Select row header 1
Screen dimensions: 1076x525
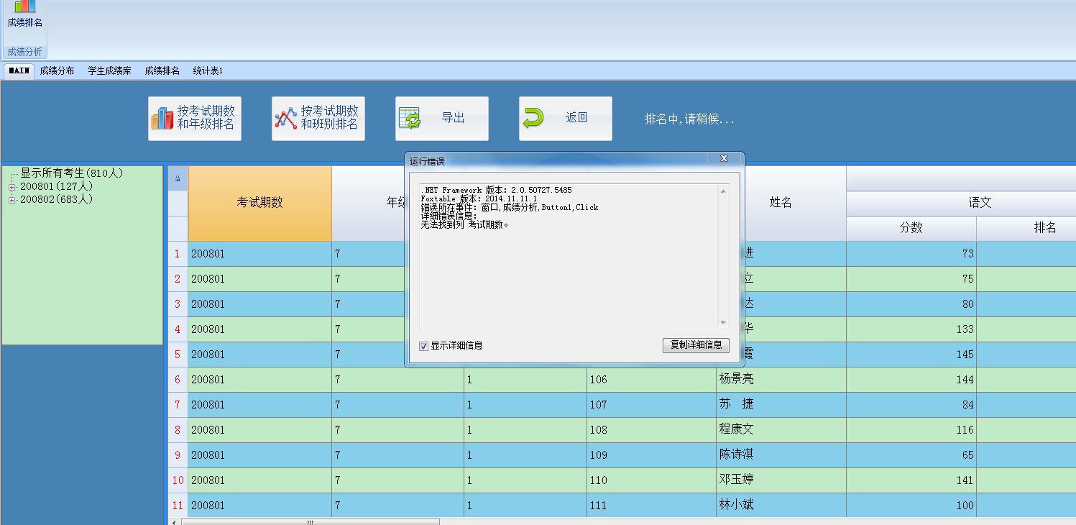click(x=178, y=254)
